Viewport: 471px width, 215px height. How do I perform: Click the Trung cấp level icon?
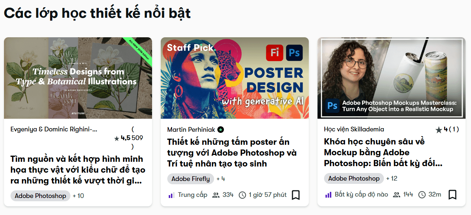click(171, 195)
